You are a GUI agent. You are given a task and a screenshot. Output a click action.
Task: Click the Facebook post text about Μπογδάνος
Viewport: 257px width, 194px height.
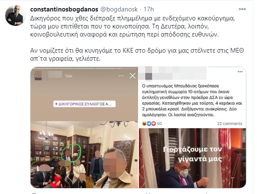coord(192,100)
